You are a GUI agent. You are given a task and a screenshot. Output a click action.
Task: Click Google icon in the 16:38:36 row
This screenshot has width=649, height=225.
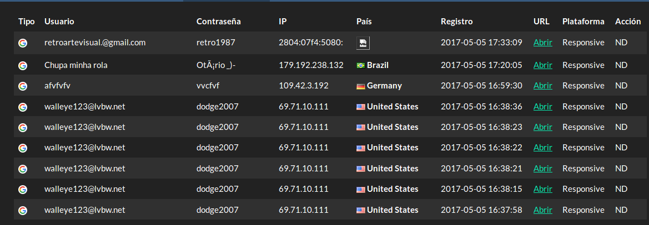click(23, 107)
